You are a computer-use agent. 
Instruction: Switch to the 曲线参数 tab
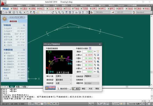[13, 21]
